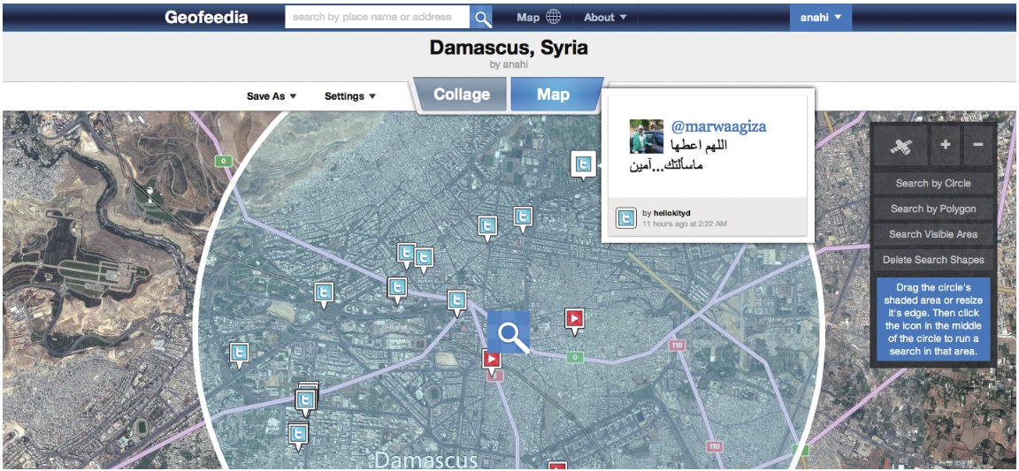Click the Geofeedia logo

click(x=206, y=18)
